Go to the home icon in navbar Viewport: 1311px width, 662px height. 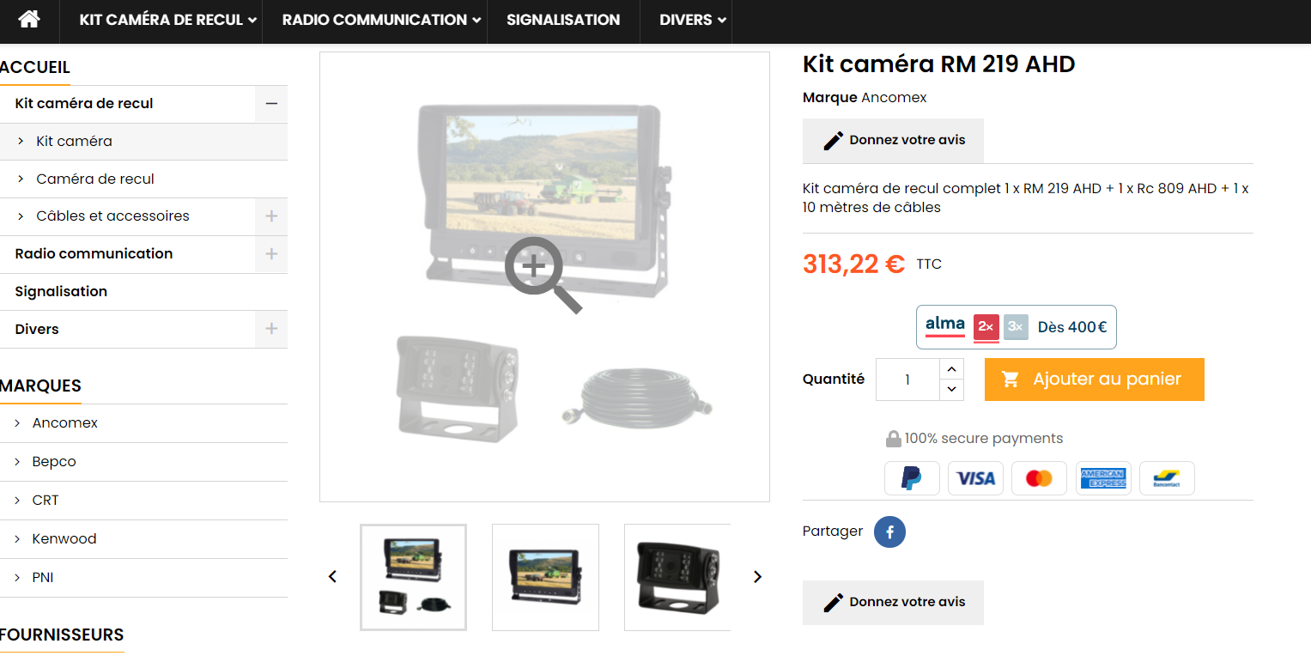point(29,19)
